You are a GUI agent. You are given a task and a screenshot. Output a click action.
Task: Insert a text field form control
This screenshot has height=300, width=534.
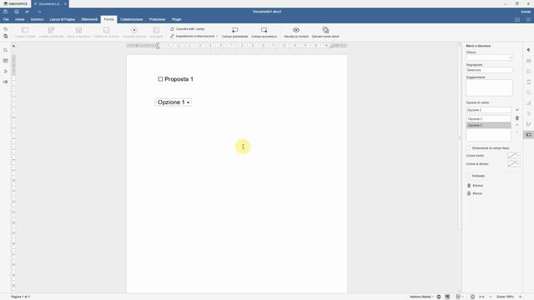[25, 32]
